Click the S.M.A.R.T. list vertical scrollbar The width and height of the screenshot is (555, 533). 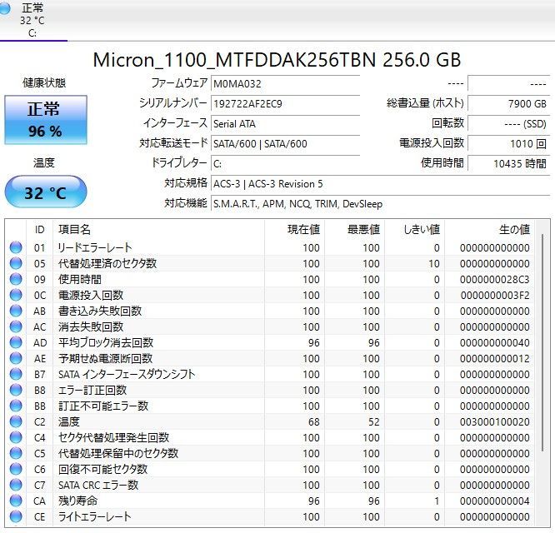(542, 342)
